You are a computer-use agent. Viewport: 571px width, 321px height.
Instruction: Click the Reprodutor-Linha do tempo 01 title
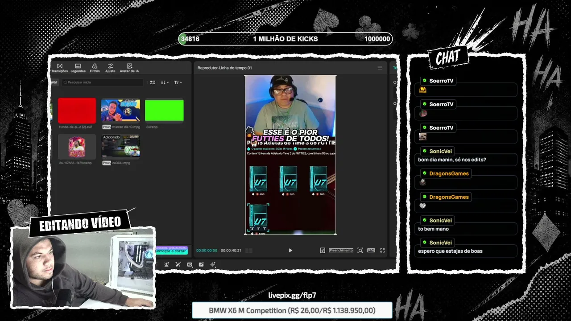224,68
